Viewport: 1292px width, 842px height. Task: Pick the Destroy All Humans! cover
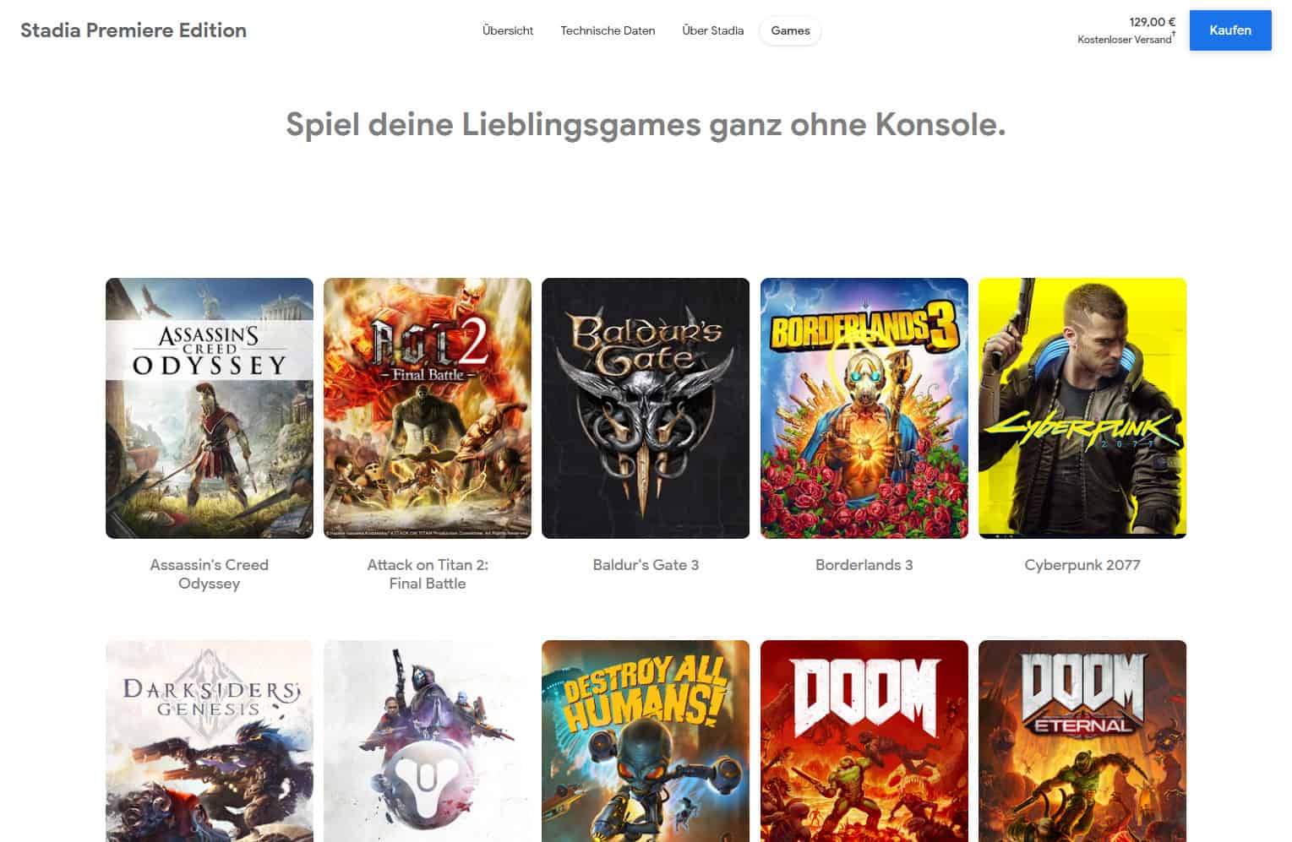click(646, 741)
